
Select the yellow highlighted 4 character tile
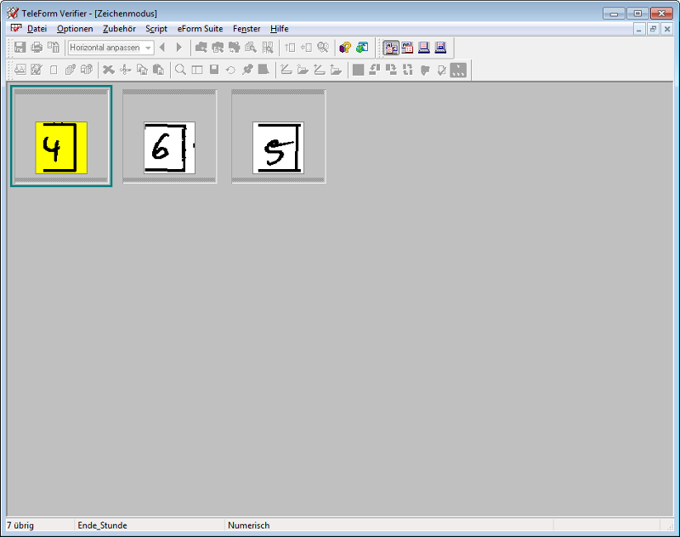[60, 147]
